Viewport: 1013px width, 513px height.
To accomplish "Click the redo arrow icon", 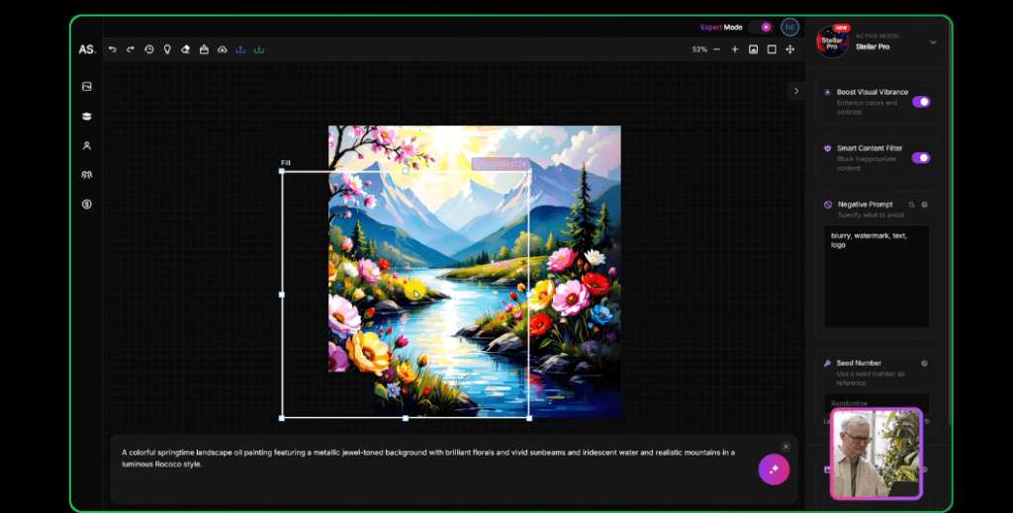I will tap(131, 49).
